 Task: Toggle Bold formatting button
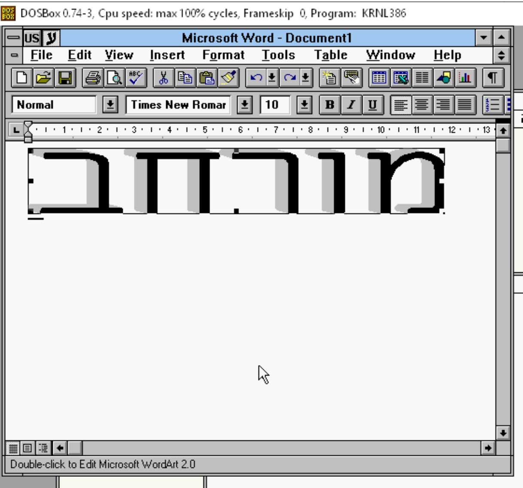click(x=330, y=105)
